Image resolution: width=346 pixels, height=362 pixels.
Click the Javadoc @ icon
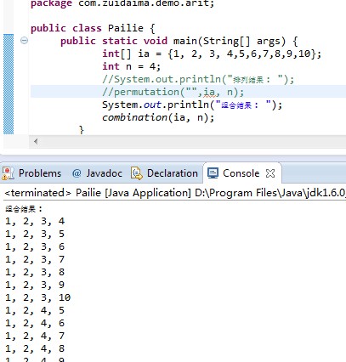click(77, 173)
